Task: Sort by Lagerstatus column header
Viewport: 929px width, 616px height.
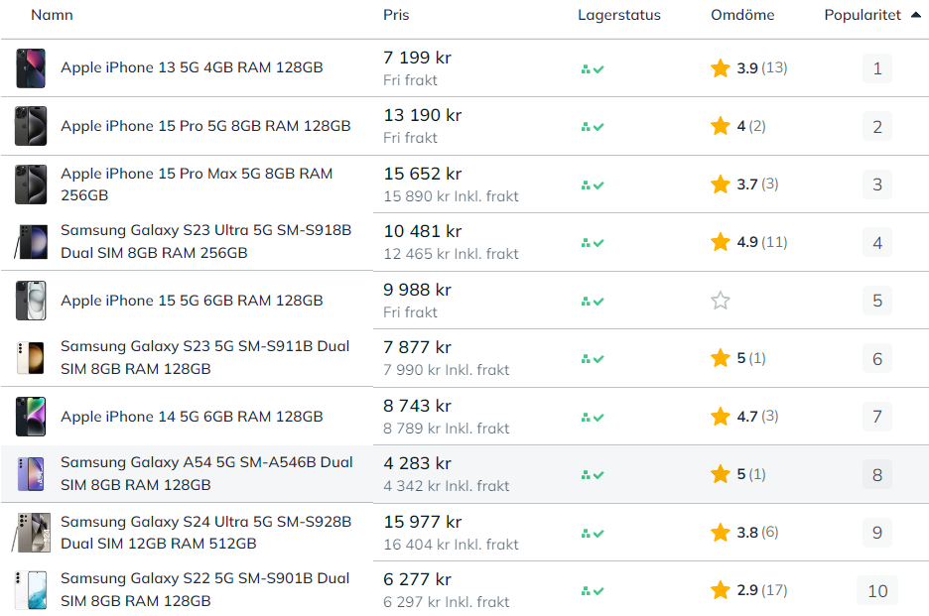Action: click(x=619, y=15)
